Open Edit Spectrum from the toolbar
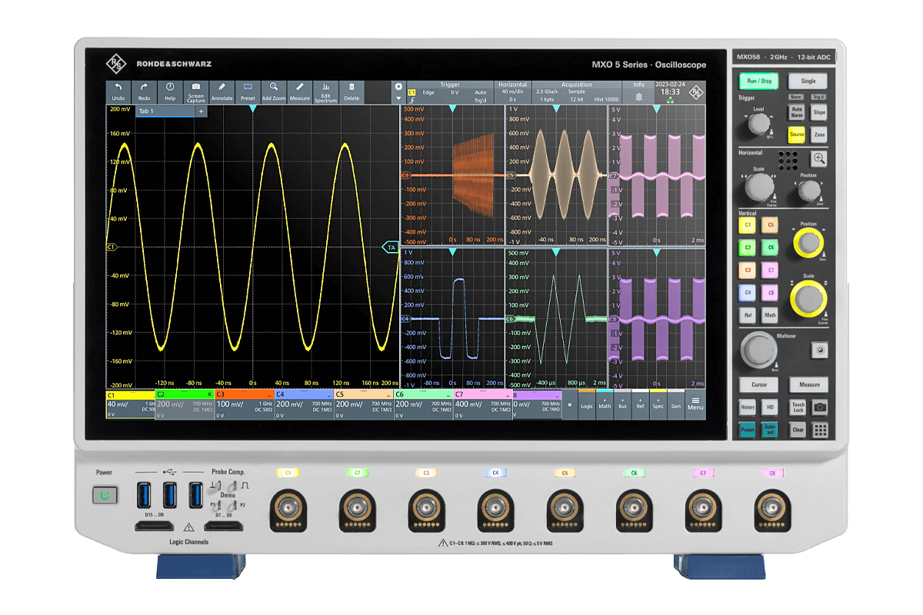The height and width of the screenshot is (615, 923). point(326,92)
